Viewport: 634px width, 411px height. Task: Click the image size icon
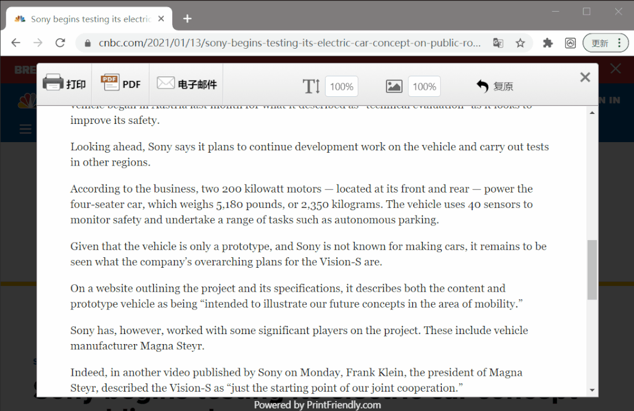point(394,86)
